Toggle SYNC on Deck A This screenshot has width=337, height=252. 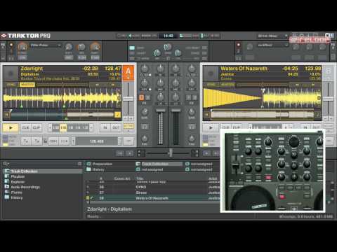[x=11, y=85]
